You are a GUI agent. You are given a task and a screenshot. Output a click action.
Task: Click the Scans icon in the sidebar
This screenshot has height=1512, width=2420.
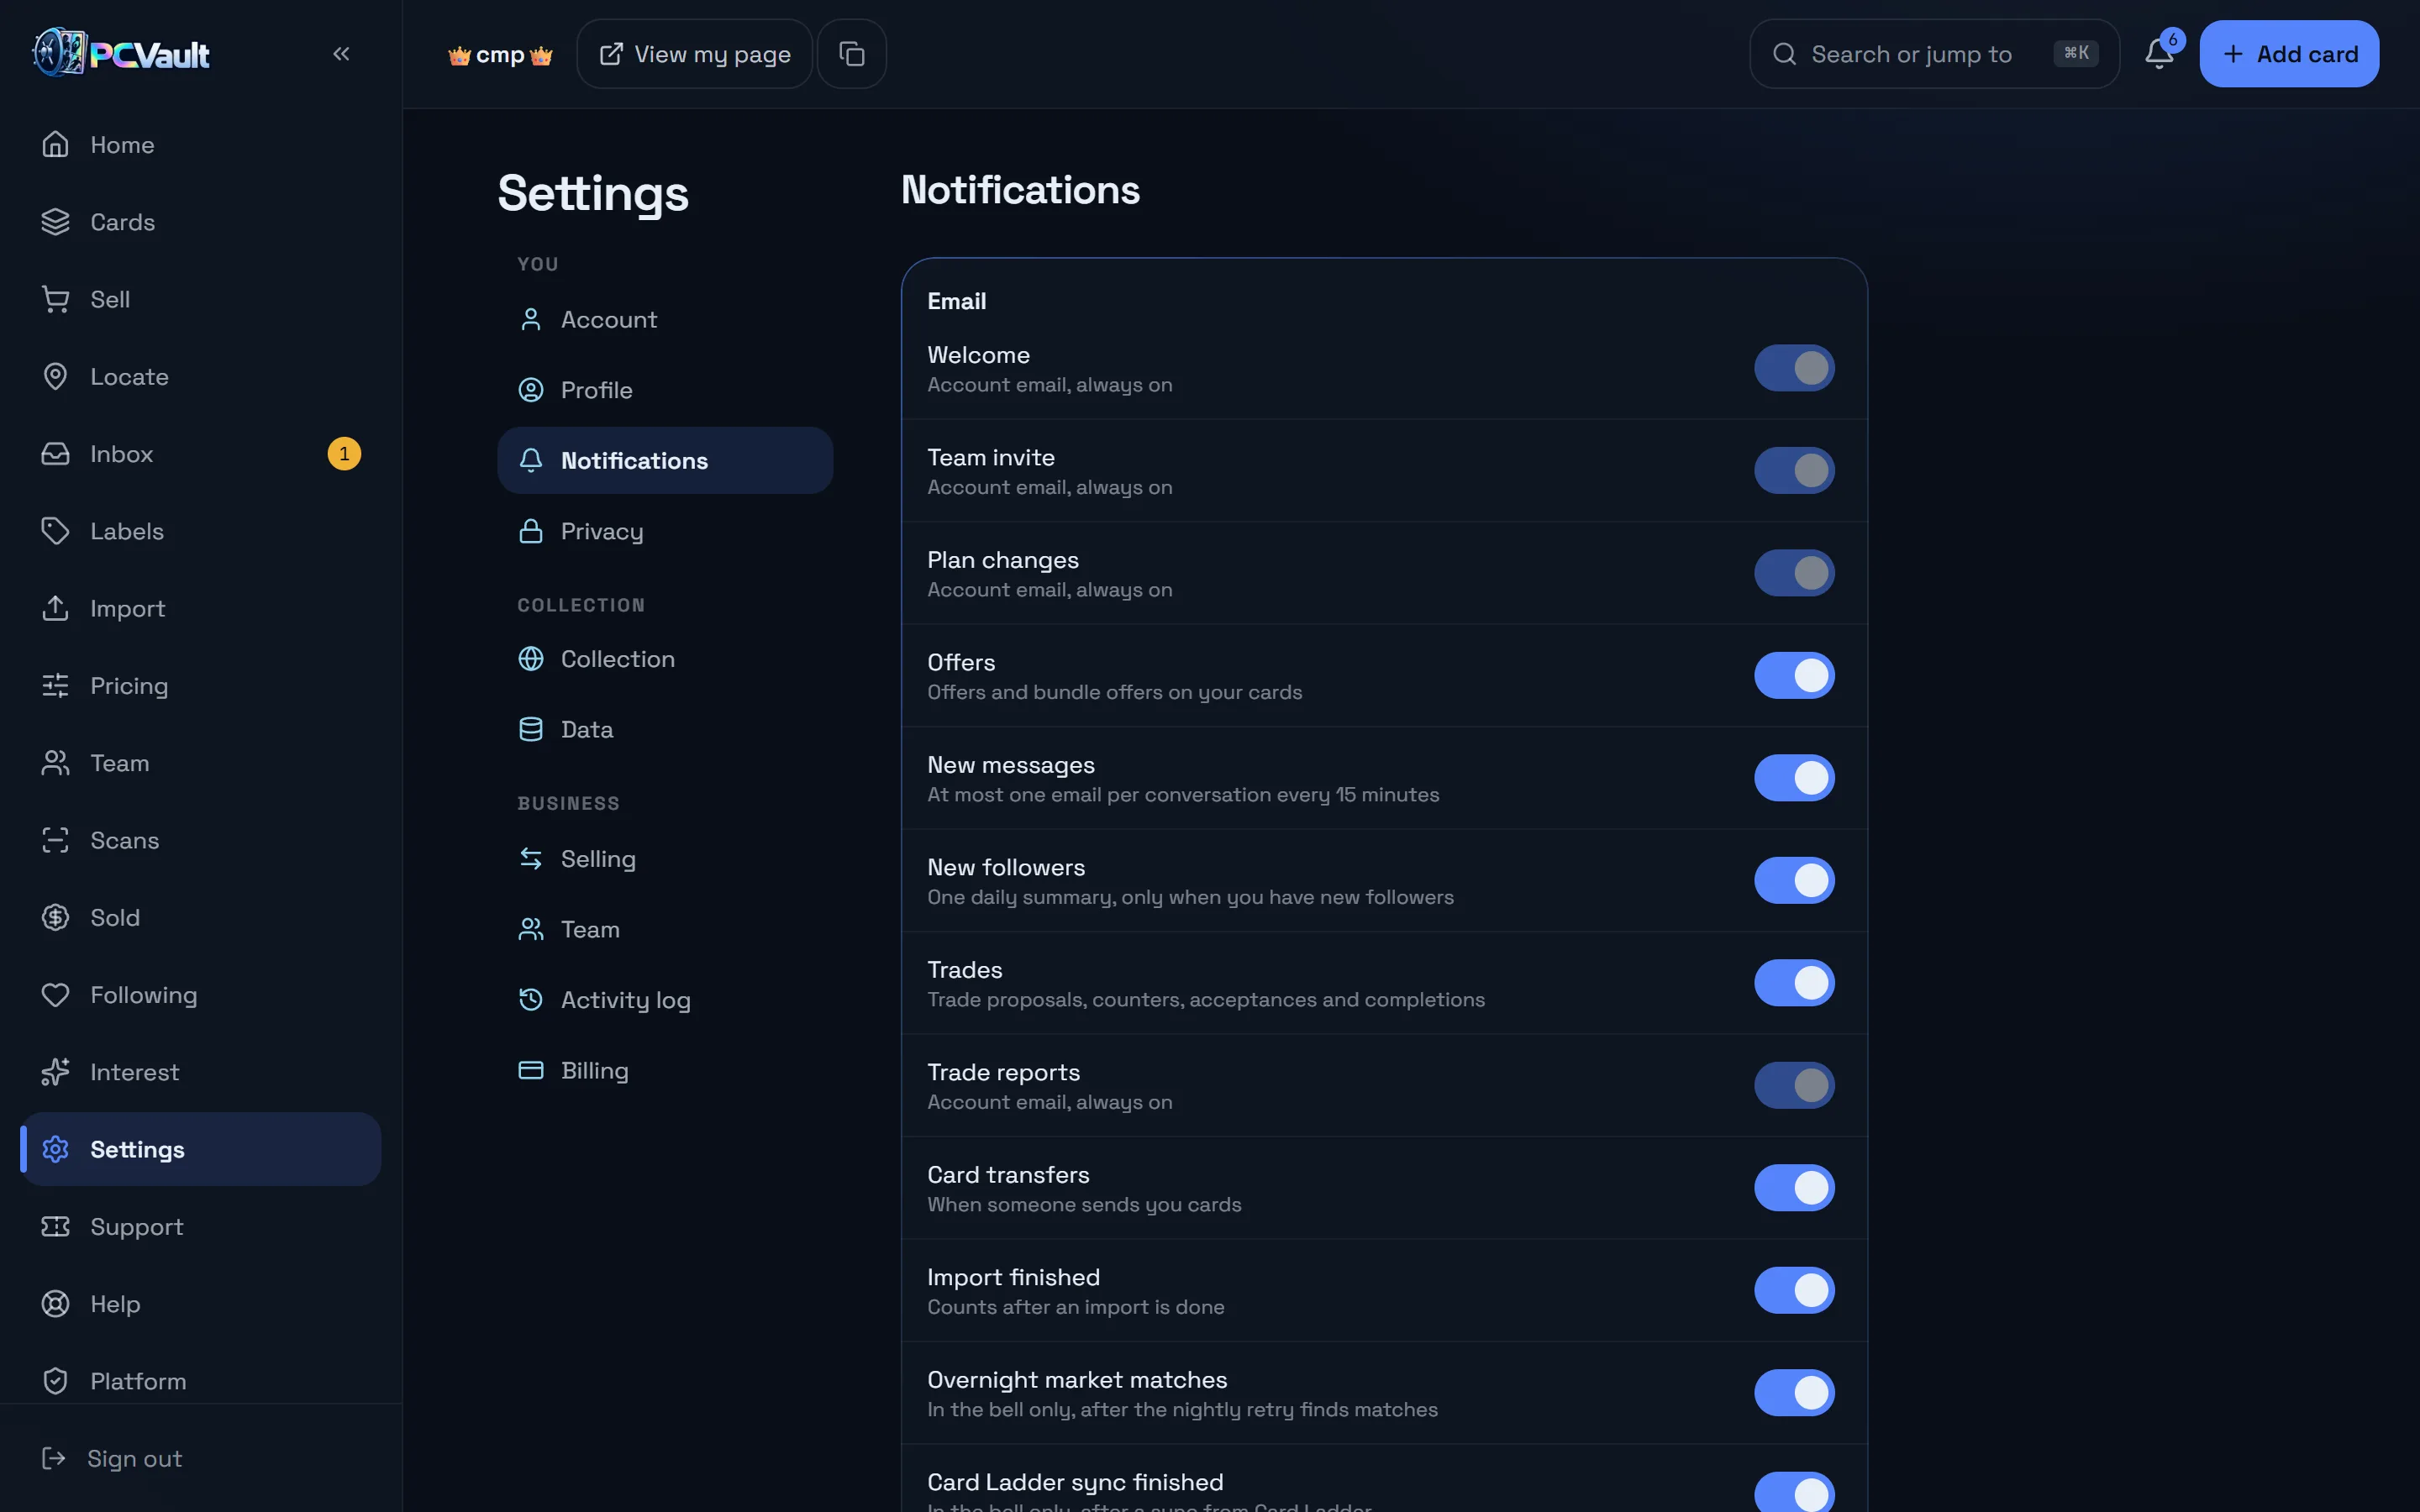tap(55, 840)
